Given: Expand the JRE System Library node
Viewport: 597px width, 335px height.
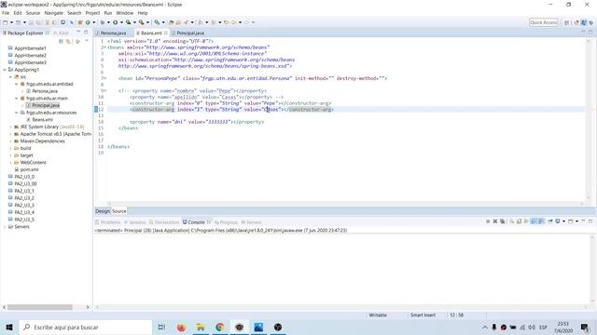Looking at the screenshot, I should 10,127.
